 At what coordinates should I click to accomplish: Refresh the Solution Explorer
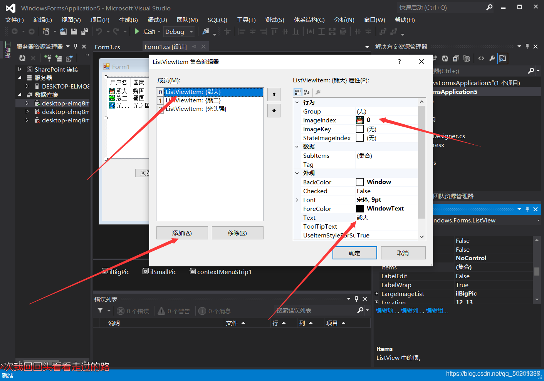(445, 58)
